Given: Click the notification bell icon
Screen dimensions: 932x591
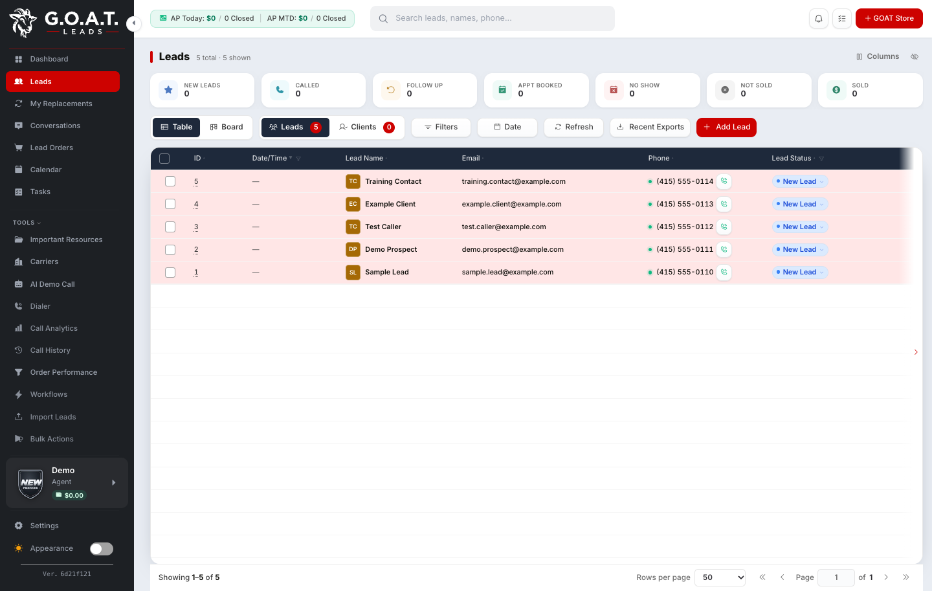Looking at the screenshot, I should tap(819, 18).
